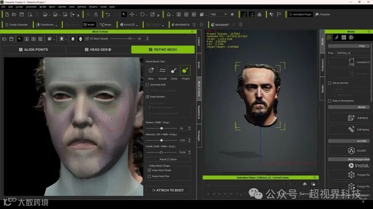Click the flag icon in the top toolbar
Screen dimensions: 373x209
(x=279, y=15)
